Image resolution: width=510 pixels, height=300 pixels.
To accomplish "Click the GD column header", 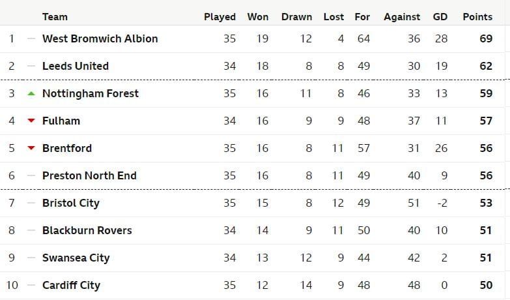I will [x=440, y=17].
